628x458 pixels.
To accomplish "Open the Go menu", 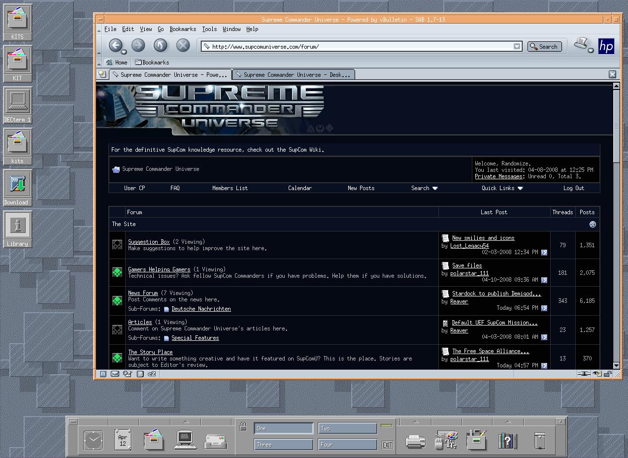I will pyautogui.click(x=161, y=29).
